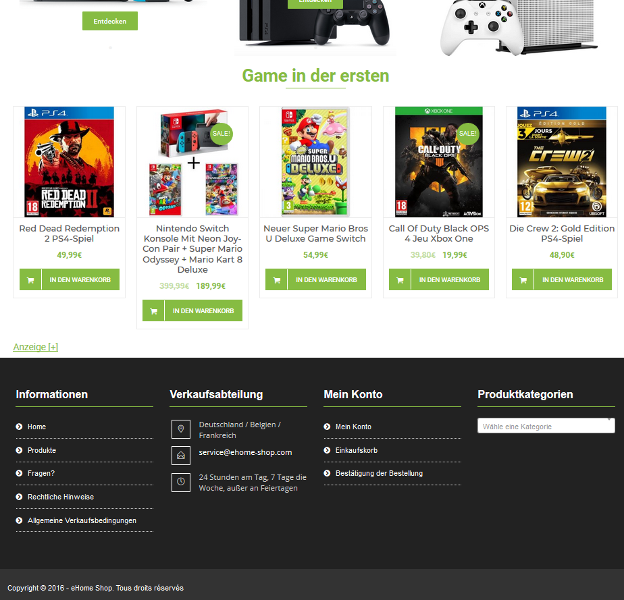This screenshot has width=624, height=600.
Task: Open 'Rechtliche Hinweise' footer link
Action: [61, 497]
